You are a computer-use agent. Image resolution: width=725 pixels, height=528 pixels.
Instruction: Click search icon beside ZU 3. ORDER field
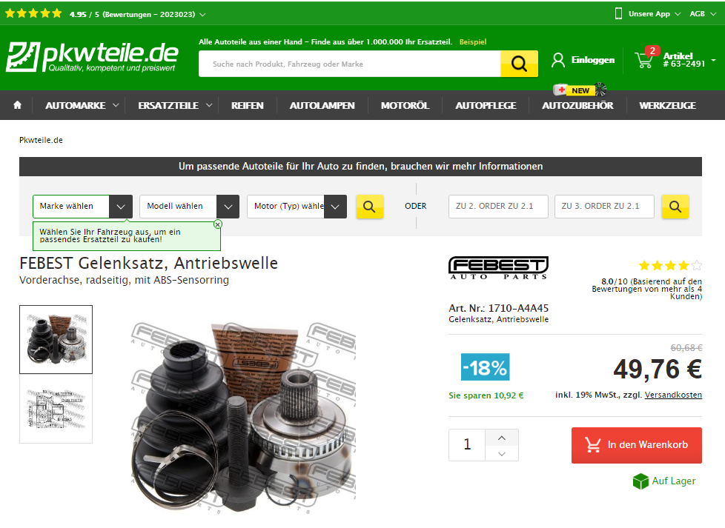click(x=675, y=207)
